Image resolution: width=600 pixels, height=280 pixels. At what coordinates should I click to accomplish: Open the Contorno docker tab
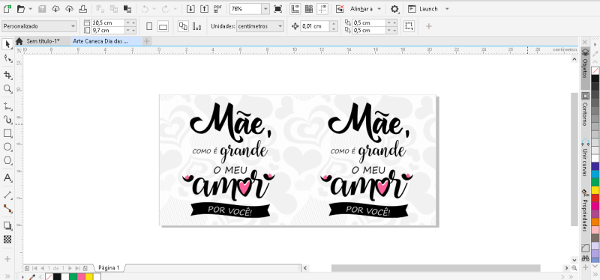(585, 109)
